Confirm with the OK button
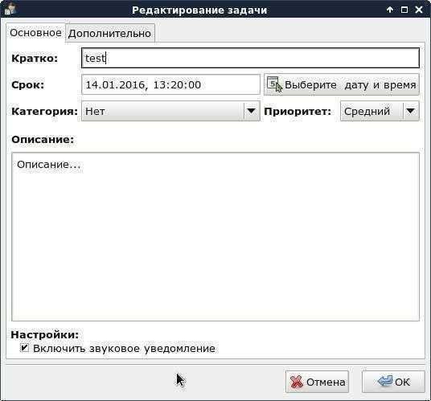Screen dimensions: 431x401 pos(393,382)
